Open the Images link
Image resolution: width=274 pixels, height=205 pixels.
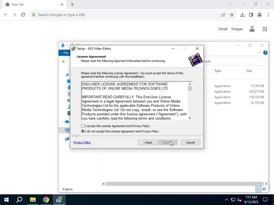click(237, 29)
